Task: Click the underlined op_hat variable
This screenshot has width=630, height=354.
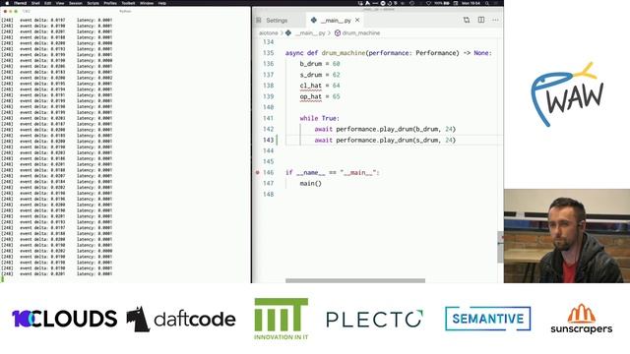Action: click(x=311, y=96)
